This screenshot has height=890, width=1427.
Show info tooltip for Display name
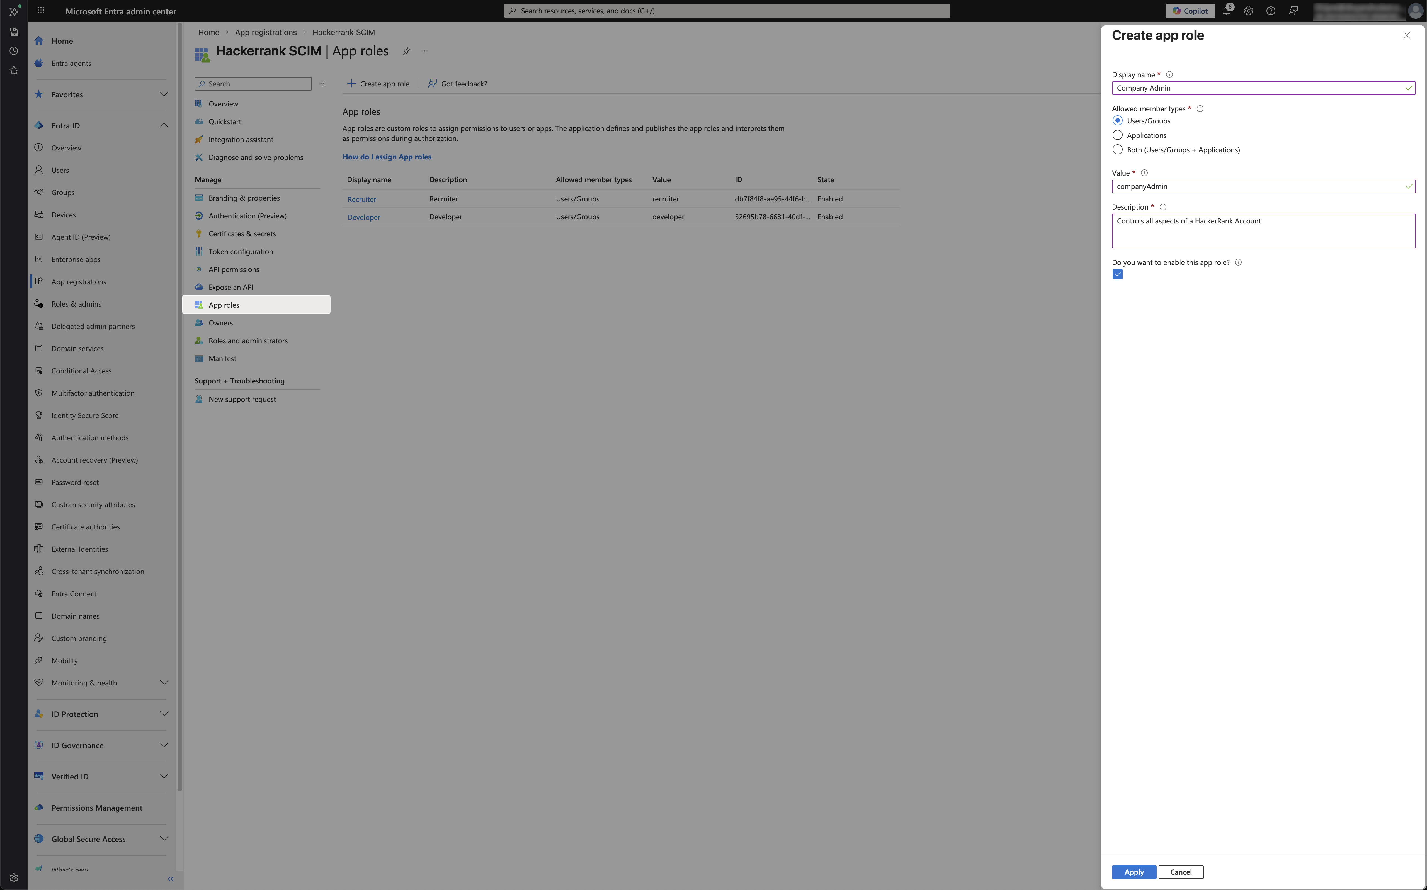tap(1169, 75)
